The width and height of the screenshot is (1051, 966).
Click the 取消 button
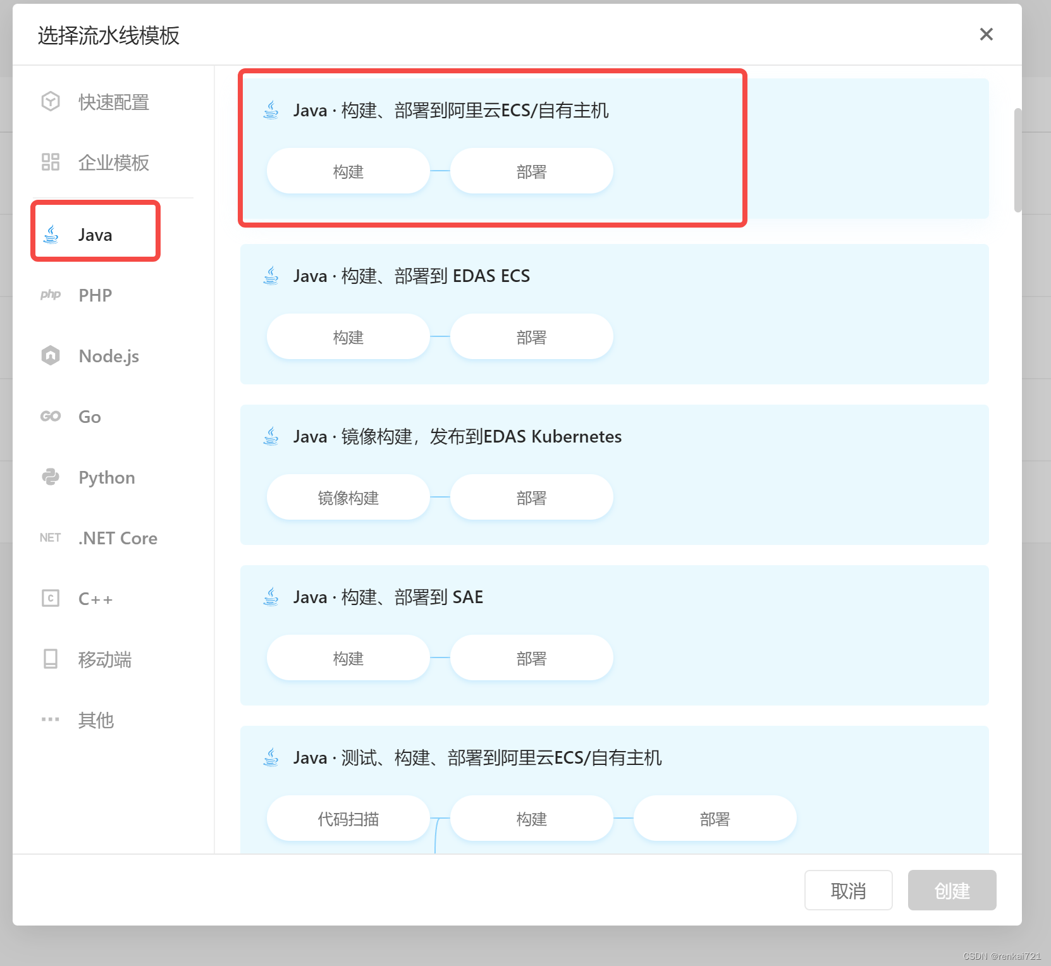pos(848,890)
